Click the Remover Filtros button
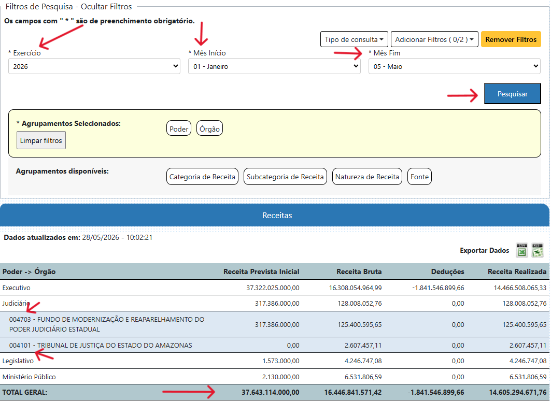Image resolution: width=551 pixels, height=401 pixels. point(511,39)
